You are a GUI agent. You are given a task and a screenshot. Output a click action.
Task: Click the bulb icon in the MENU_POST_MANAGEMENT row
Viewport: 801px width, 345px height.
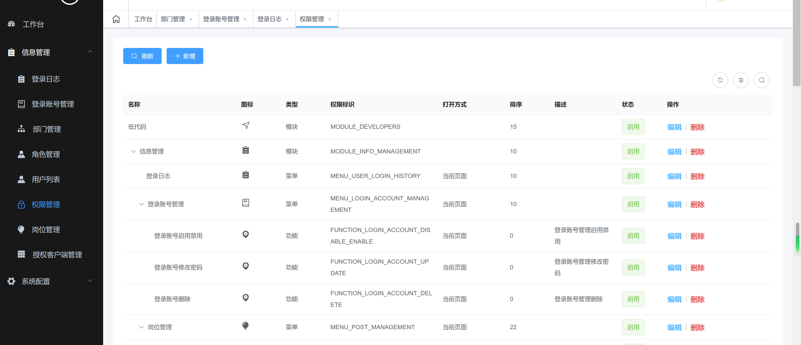[246, 326]
